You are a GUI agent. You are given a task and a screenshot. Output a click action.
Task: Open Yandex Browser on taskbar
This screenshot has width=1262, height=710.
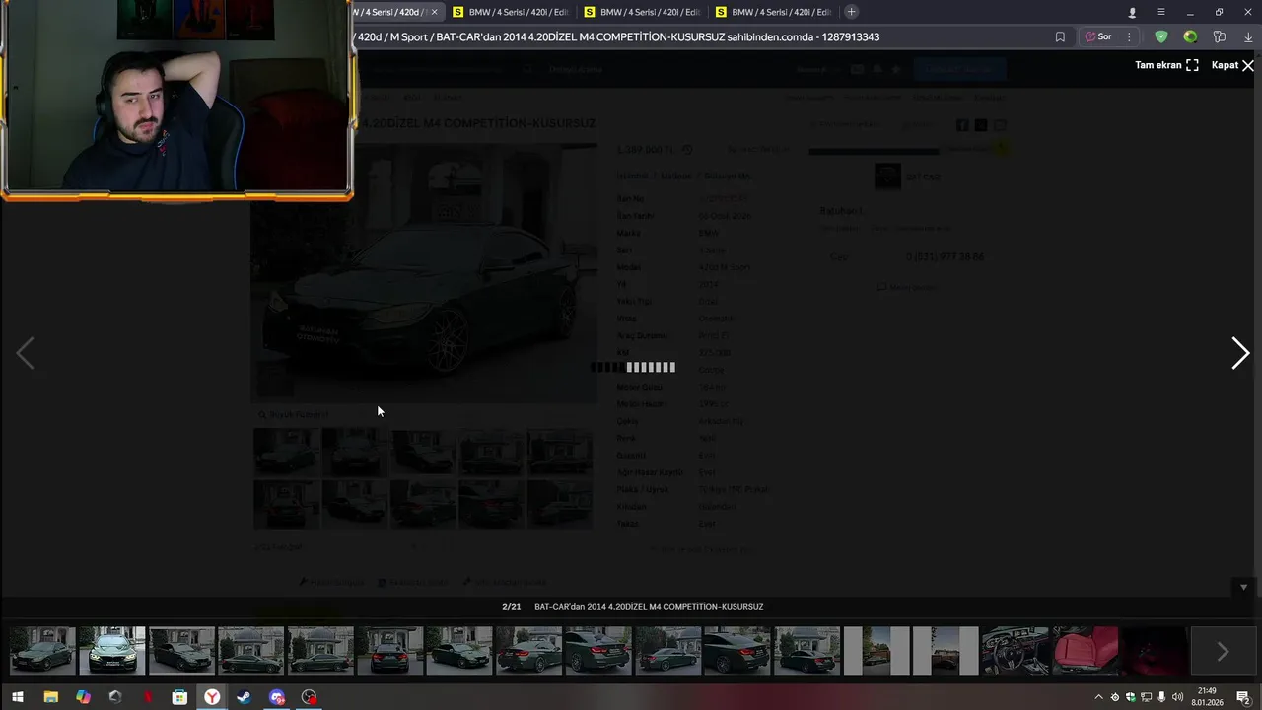[212, 697]
